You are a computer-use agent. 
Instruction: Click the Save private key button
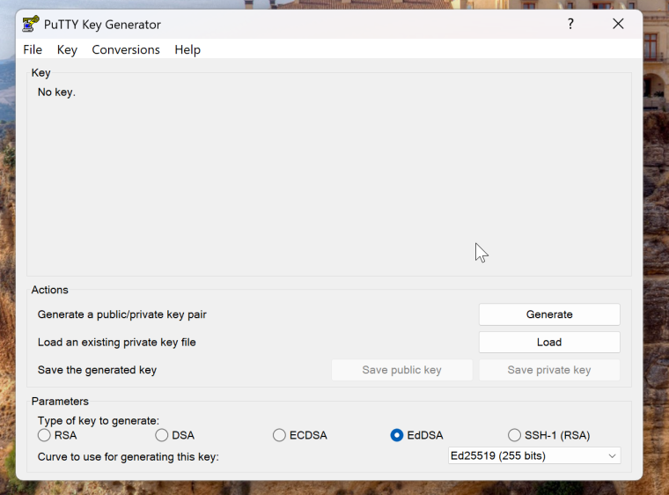click(549, 370)
